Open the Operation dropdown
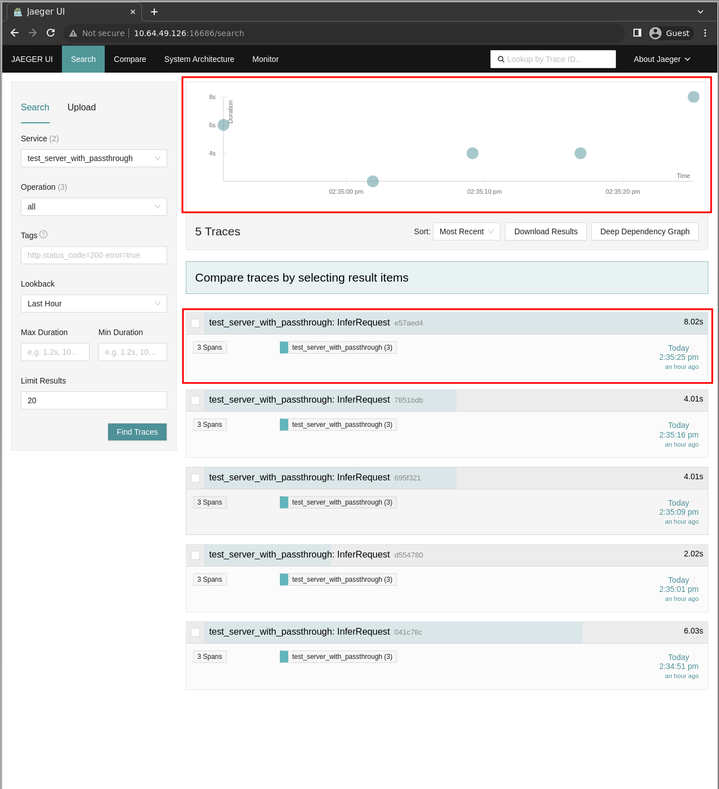 (94, 207)
